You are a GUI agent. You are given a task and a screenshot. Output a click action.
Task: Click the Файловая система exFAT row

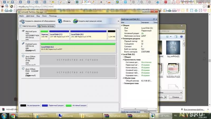coord(139,36)
